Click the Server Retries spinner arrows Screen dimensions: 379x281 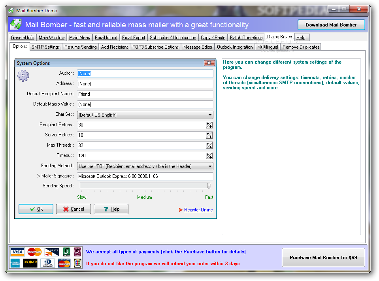click(209, 135)
